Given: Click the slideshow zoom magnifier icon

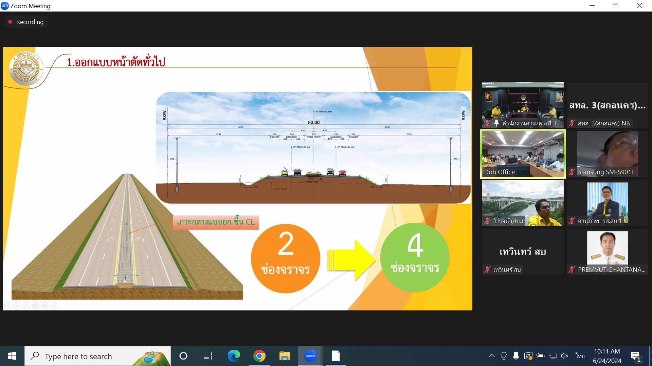Looking at the screenshot, I should pos(44,306).
